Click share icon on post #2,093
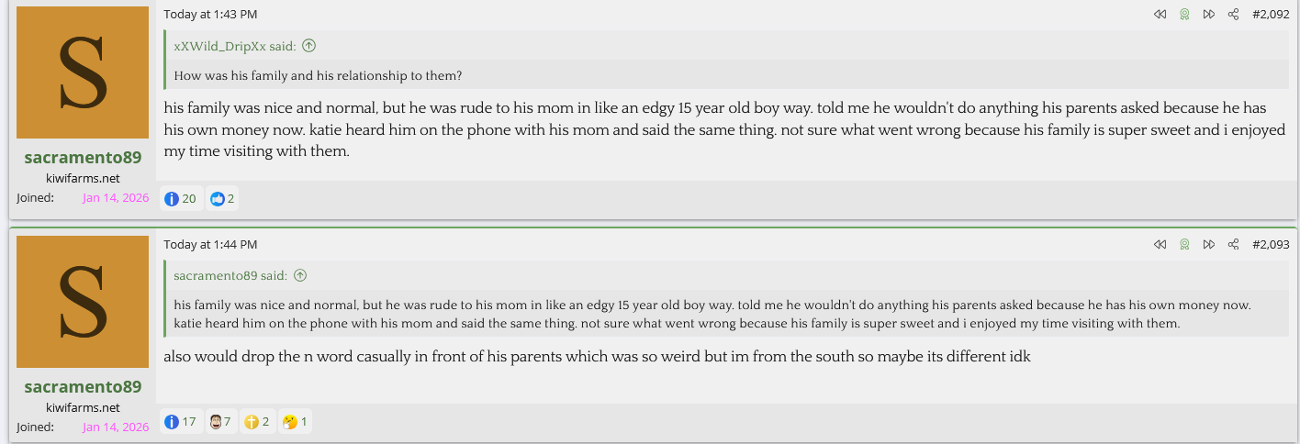The height and width of the screenshot is (444, 1300). pos(1233,245)
